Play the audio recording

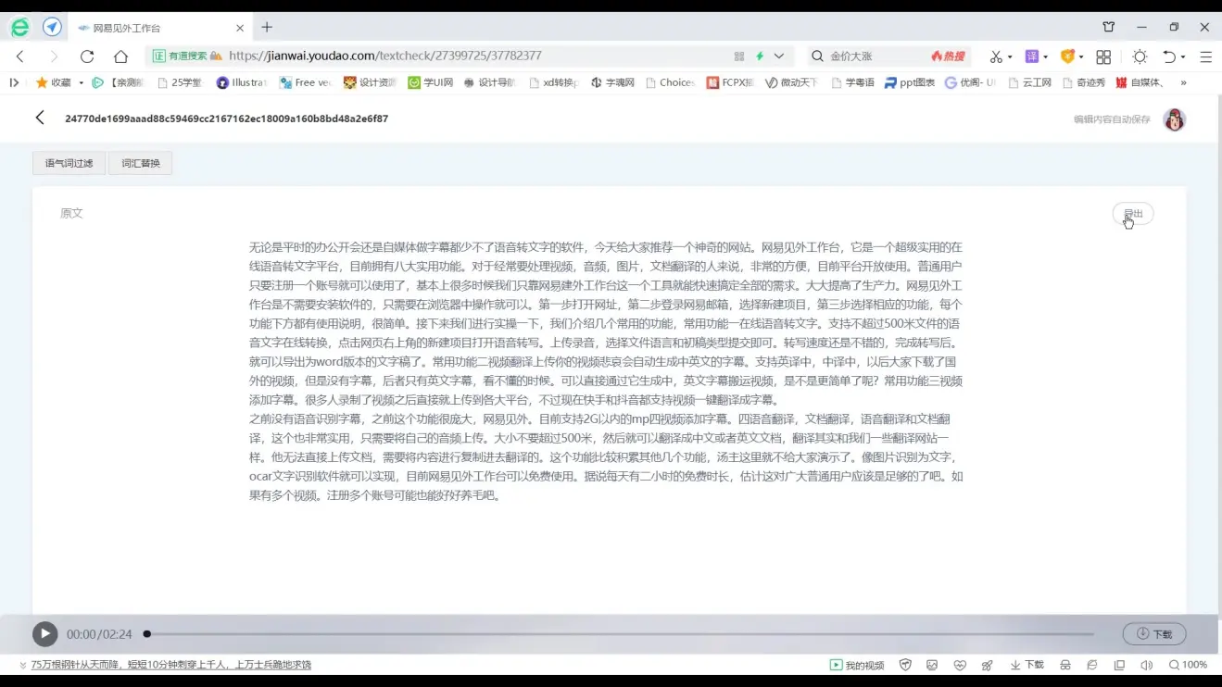[44, 634]
